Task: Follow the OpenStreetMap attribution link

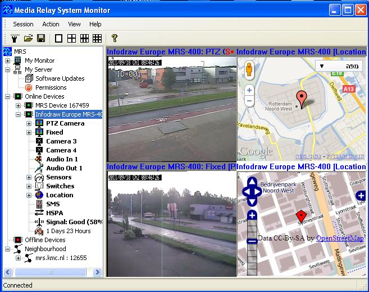Action: (x=339, y=238)
